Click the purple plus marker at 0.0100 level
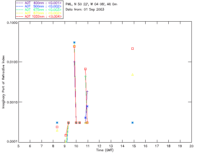Image resolution: width=197 pixels, height=158 pixels. (x=74, y=62)
